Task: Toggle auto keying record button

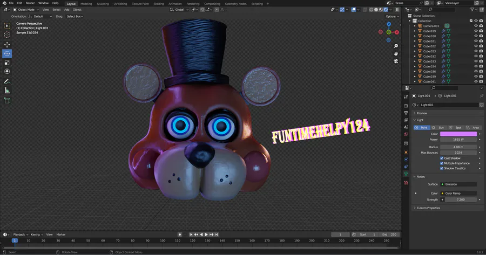Action: (180, 235)
